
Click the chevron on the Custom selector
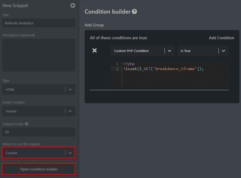click(x=70, y=153)
